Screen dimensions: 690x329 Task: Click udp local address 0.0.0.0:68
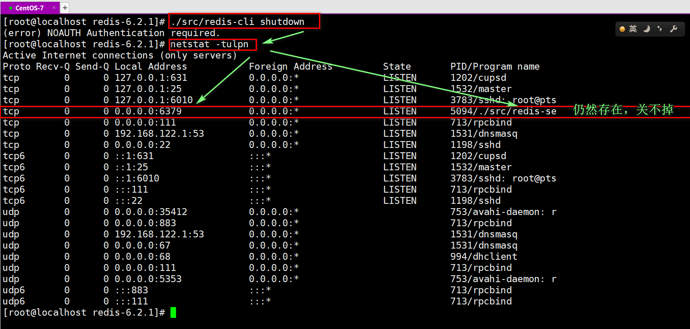point(142,256)
